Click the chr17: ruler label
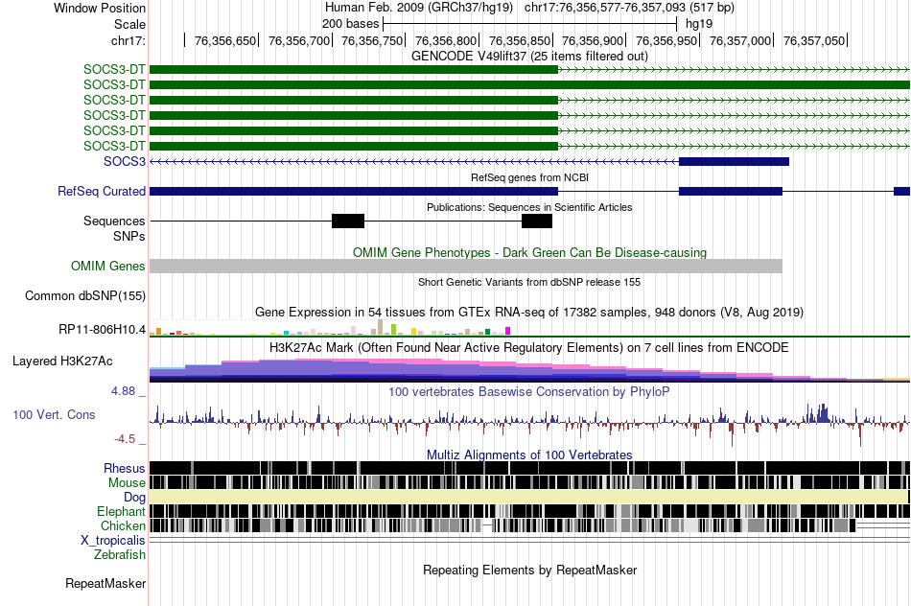 click(128, 40)
